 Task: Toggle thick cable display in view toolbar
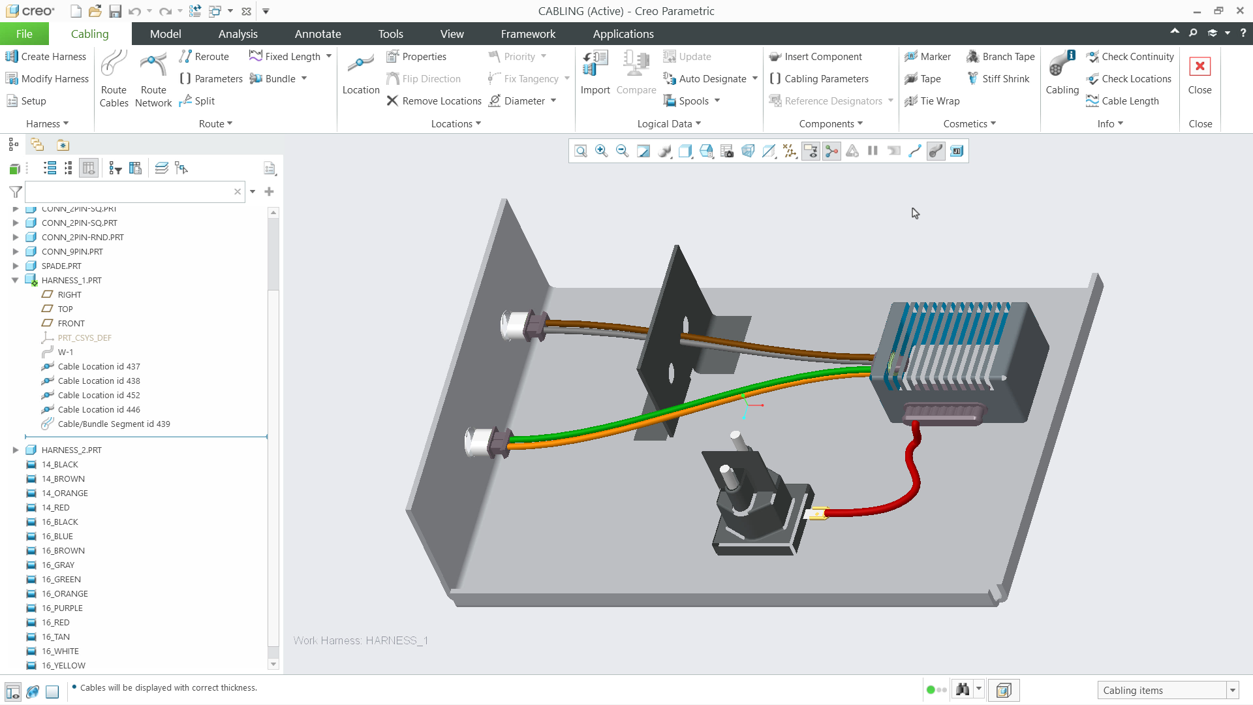pyautogui.click(x=936, y=151)
